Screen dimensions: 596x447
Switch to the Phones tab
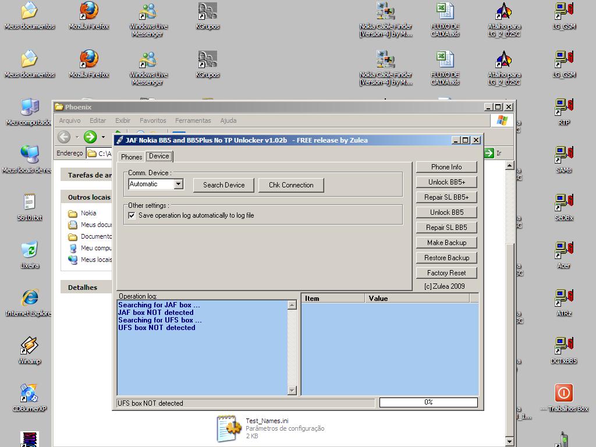coord(132,157)
